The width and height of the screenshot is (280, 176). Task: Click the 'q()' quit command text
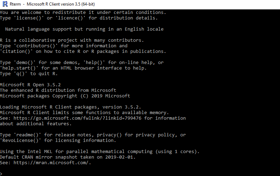pyautogui.click(x=20, y=73)
